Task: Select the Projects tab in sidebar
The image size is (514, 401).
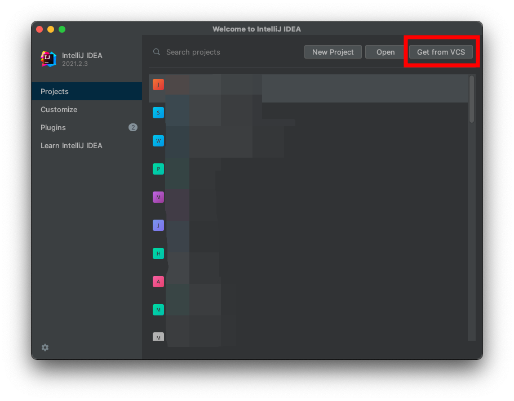Action: pos(87,91)
